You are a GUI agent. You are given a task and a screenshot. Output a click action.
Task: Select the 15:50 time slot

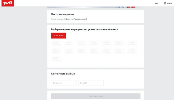pos(107,51)
